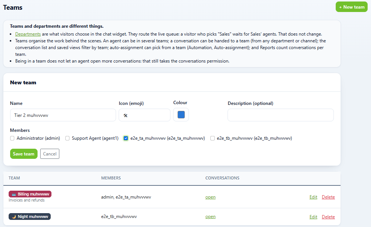
Task: Focus the team Name input field
Action: click(x=63, y=115)
